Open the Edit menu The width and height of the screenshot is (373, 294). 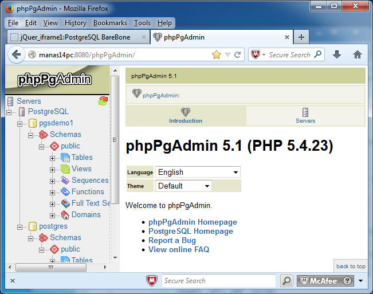click(x=31, y=23)
